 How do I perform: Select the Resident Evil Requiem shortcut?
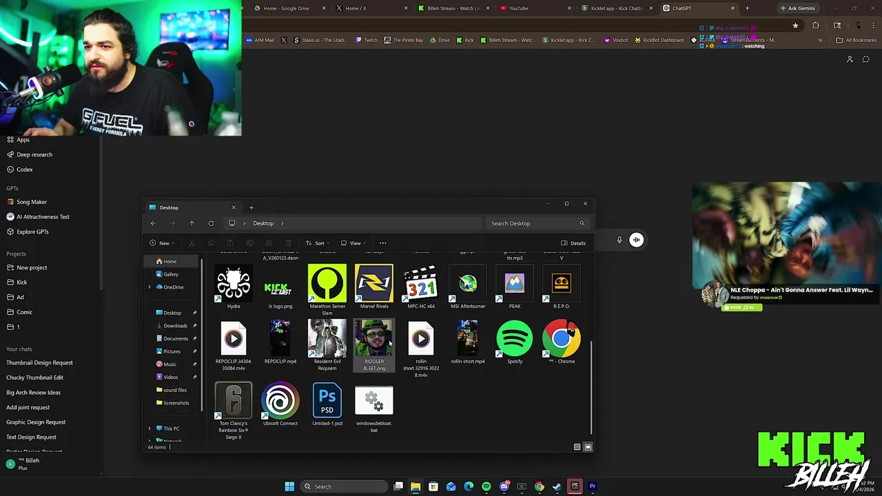(327, 345)
